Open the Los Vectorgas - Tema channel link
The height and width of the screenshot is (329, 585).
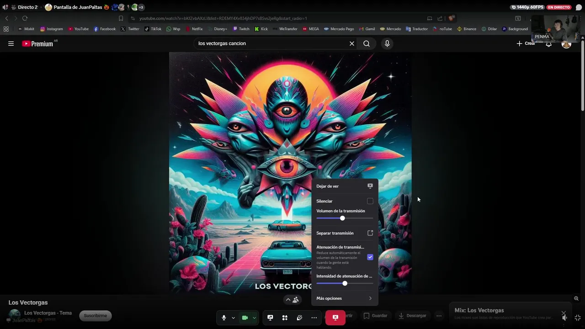(x=48, y=313)
